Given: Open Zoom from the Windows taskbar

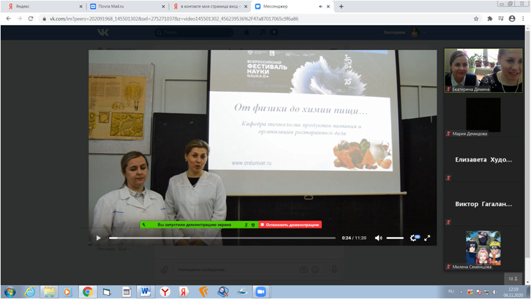Looking at the screenshot, I should (x=261, y=291).
